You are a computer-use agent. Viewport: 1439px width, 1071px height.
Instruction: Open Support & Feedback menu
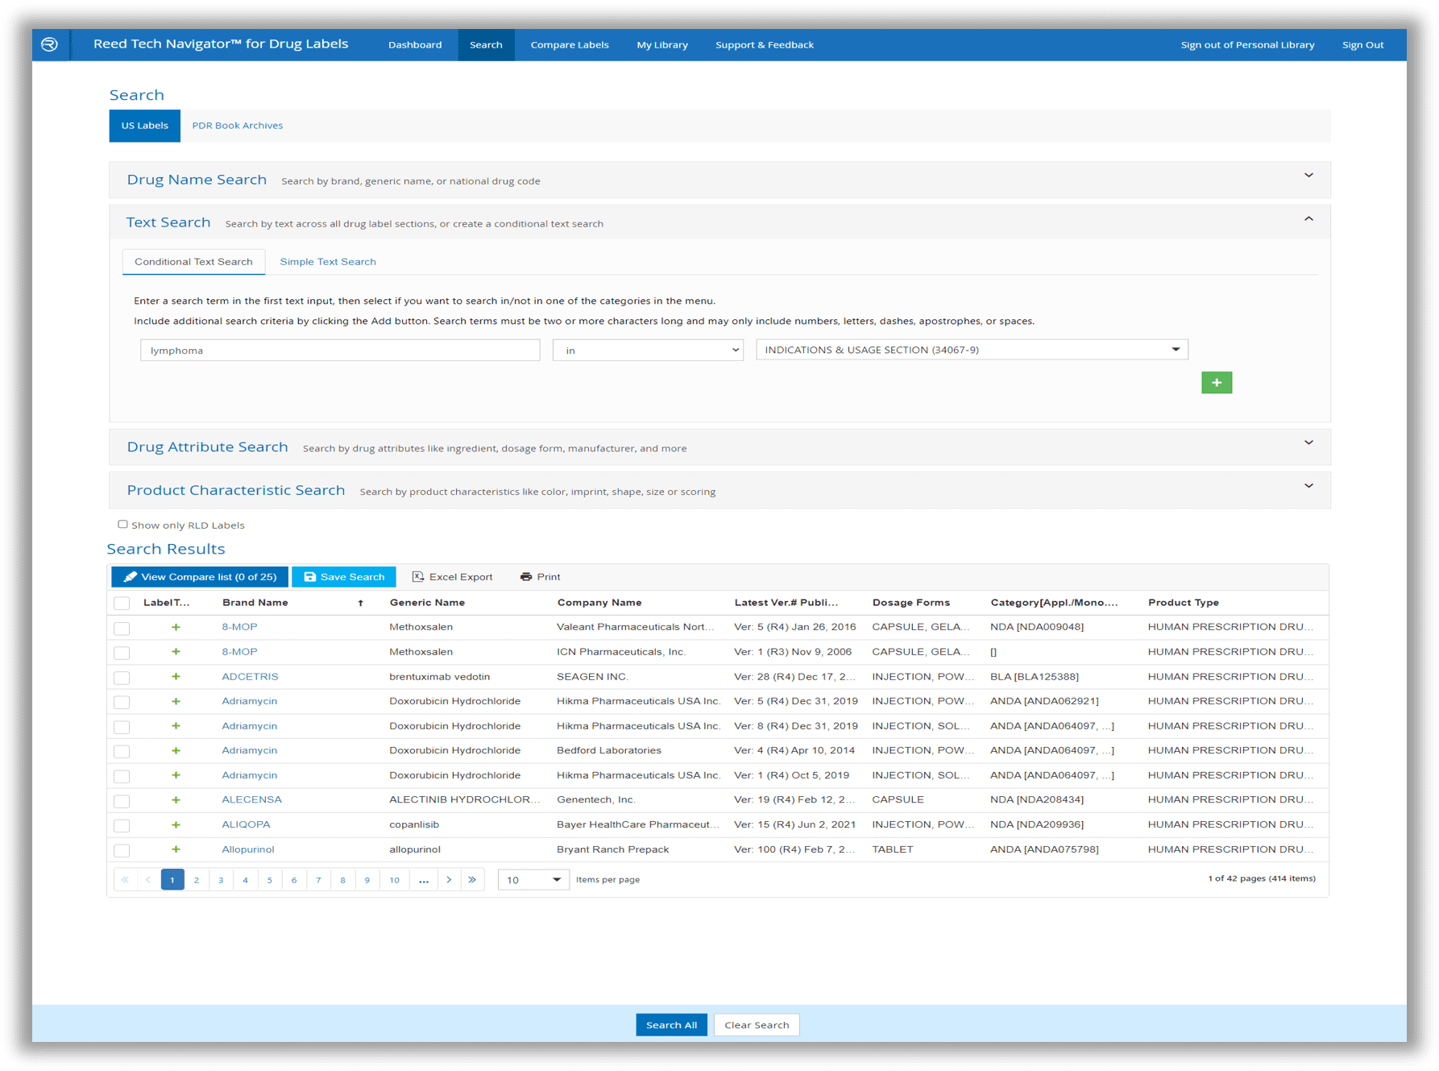coord(765,44)
